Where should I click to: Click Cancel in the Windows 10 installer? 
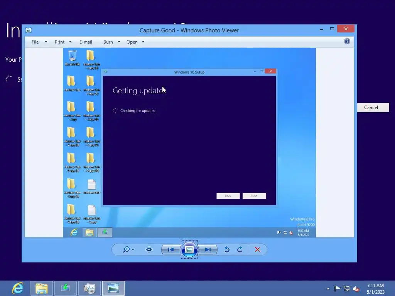click(x=373, y=108)
